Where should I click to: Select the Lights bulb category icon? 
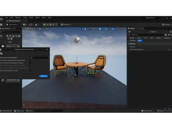coord(7,36)
